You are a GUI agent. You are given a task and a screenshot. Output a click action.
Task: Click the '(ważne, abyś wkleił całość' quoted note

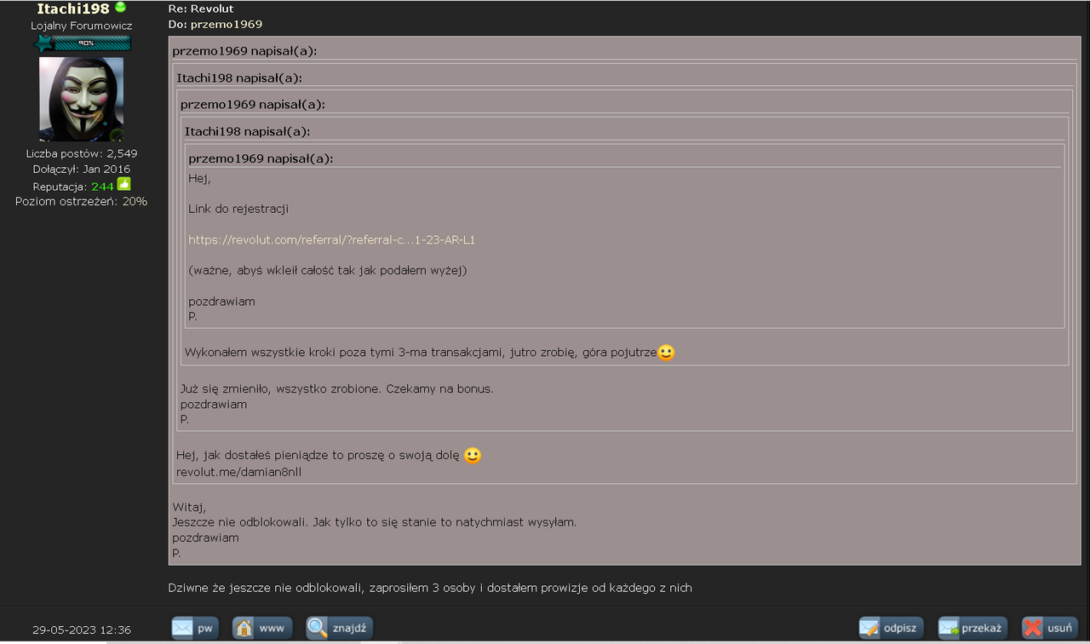coord(328,270)
